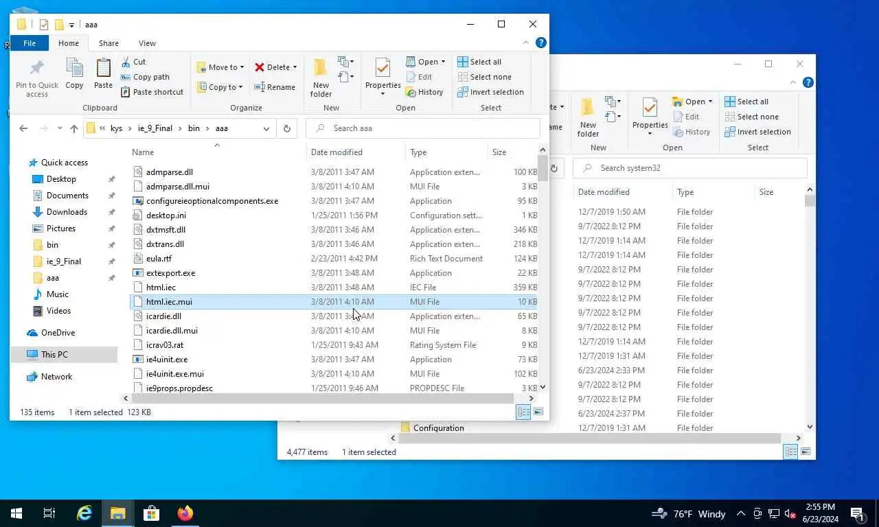Viewport: 879px width, 527px height.
Task: Go back with the aaa window back arrow
Action: (23, 128)
